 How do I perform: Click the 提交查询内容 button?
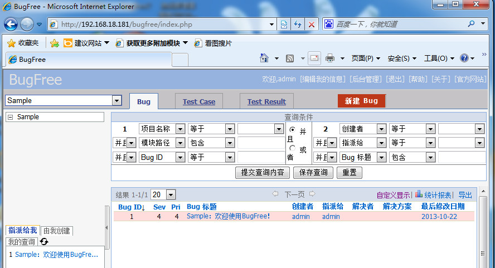click(x=263, y=172)
